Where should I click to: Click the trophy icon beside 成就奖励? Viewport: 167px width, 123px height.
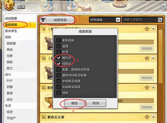43,20
